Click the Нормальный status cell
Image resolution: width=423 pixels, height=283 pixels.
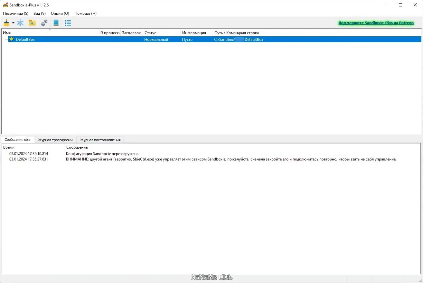tap(156, 40)
